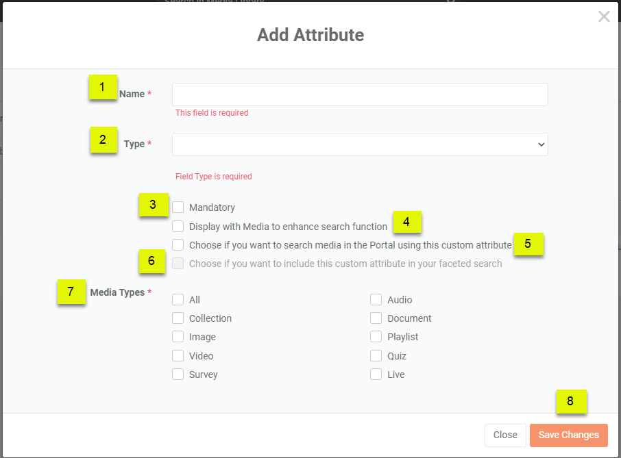Check the Collection media type
621x458 pixels.
point(178,318)
